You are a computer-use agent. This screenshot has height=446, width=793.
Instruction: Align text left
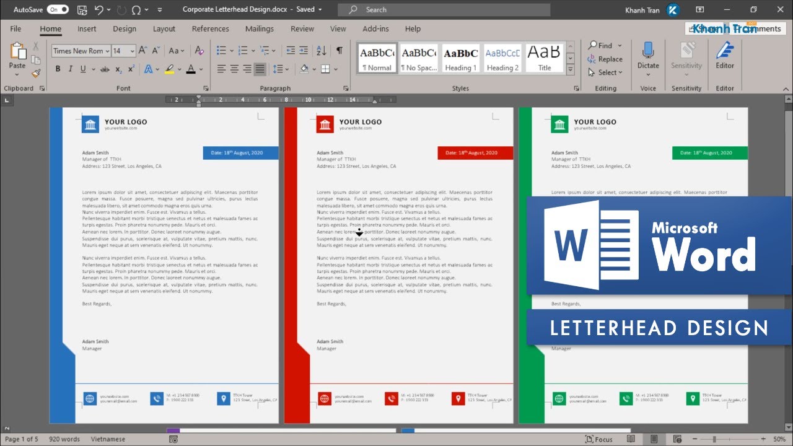221,69
